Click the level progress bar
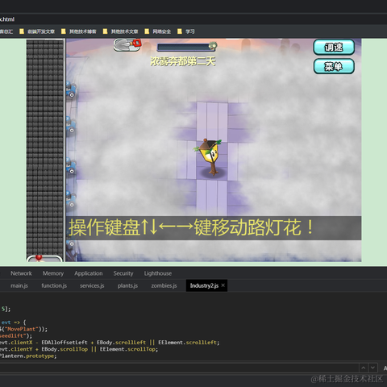The width and height of the screenshot is (387, 387). pyautogui.click(x=187, y=48)
